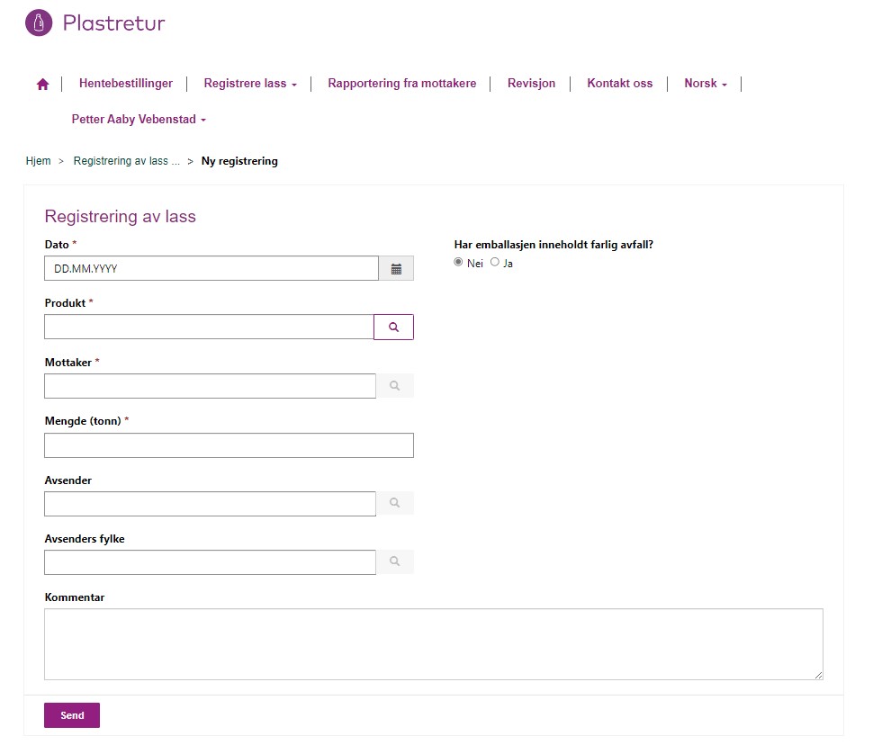
Task: Click the Mottaker search magnifier icon
Action: [394, 386]
